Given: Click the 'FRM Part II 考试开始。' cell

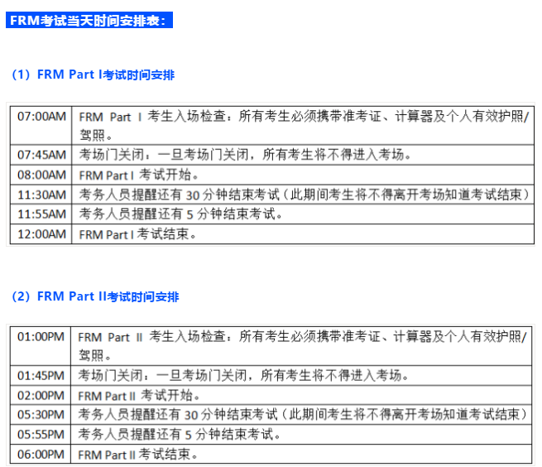Looking at the screenshot, I should (301, 395).
